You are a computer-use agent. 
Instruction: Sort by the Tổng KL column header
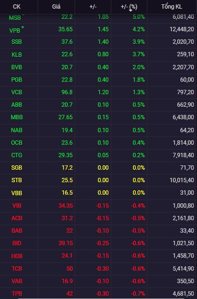pyautogui.click(x=171, y=7)
